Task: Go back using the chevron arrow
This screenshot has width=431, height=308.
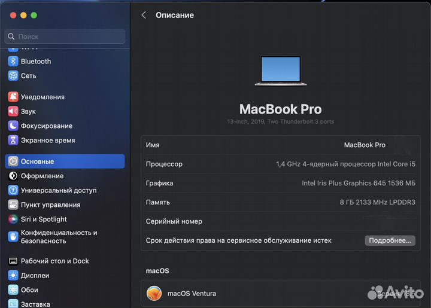Action: pos(144,15)
